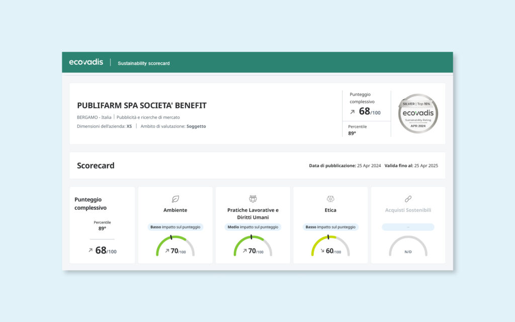515x322 pixels.
Task: Click 'Pratiche Lavorative e Diritti Umani' title
Action: click(253, 213)
